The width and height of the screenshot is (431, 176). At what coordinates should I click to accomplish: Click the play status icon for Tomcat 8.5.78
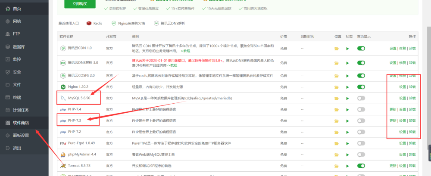point(348,166)
